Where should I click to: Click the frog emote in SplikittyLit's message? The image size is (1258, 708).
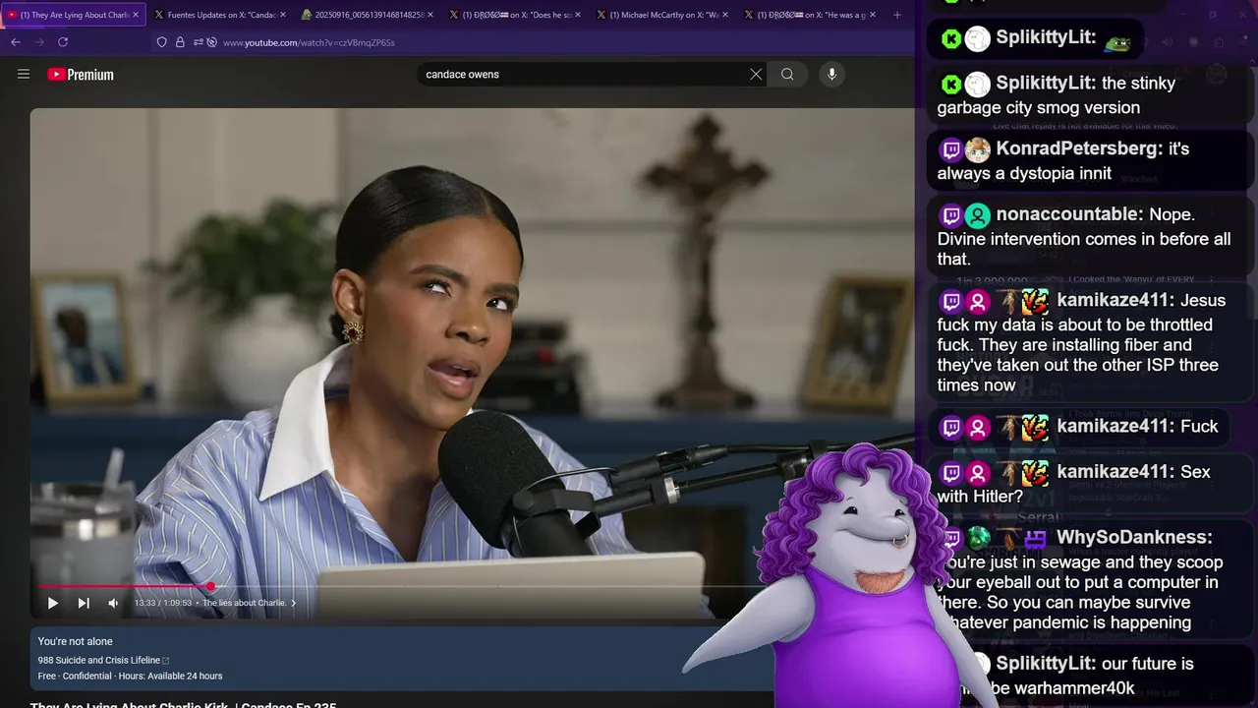pyautogui.click(x=1117, y=42)
